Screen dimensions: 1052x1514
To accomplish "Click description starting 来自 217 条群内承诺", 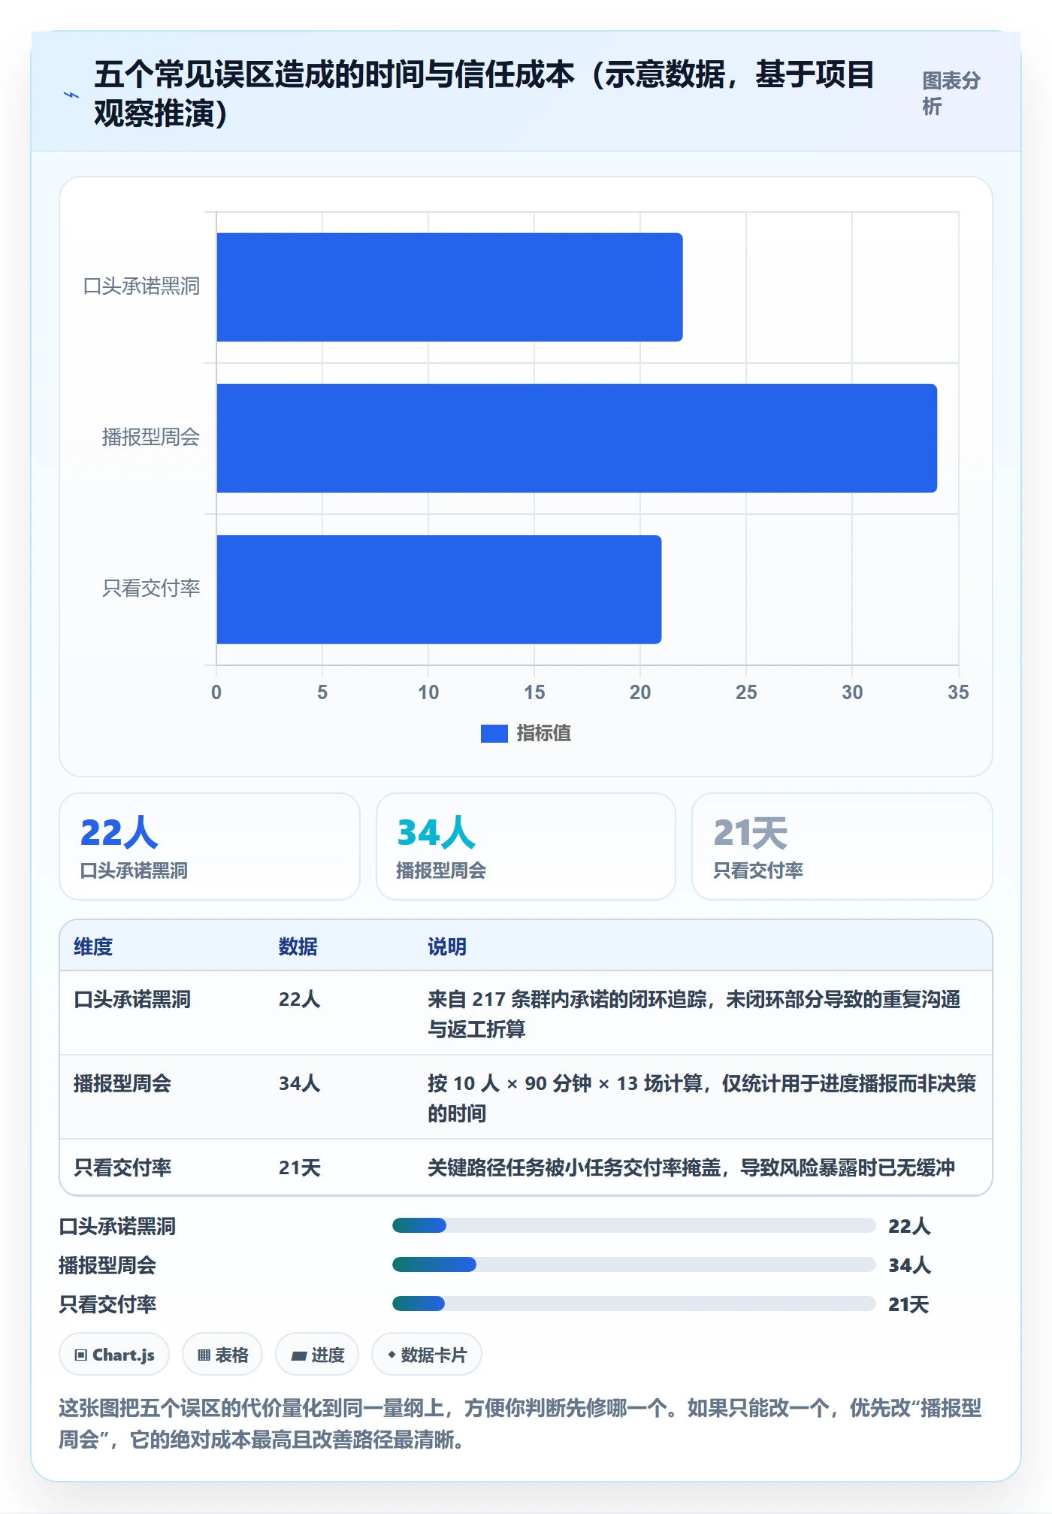I will click(694, 1013).
